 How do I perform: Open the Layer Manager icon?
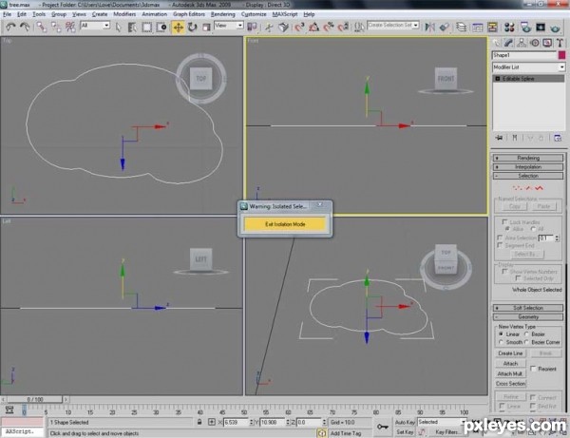click(x=462, y=28)
